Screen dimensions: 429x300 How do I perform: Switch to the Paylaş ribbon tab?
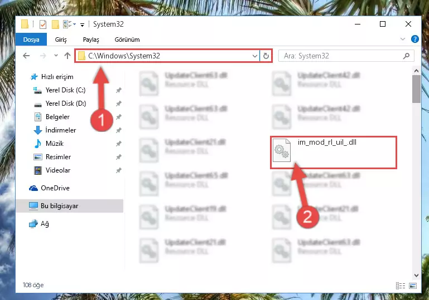[91, 40]
